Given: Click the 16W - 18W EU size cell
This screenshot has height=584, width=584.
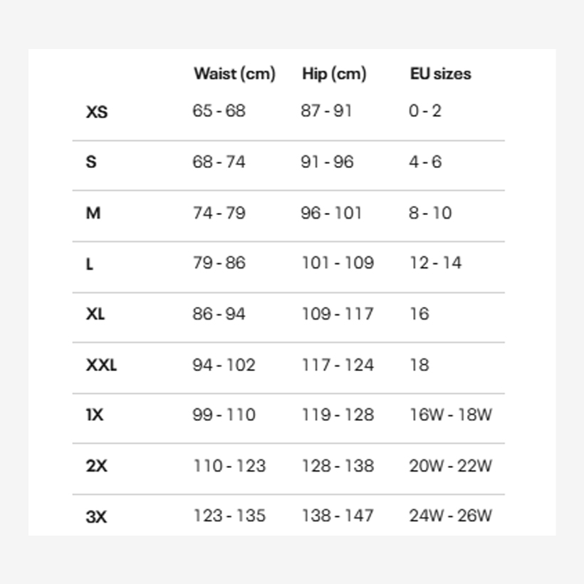Looking at the screenshot, I should 450,415.
